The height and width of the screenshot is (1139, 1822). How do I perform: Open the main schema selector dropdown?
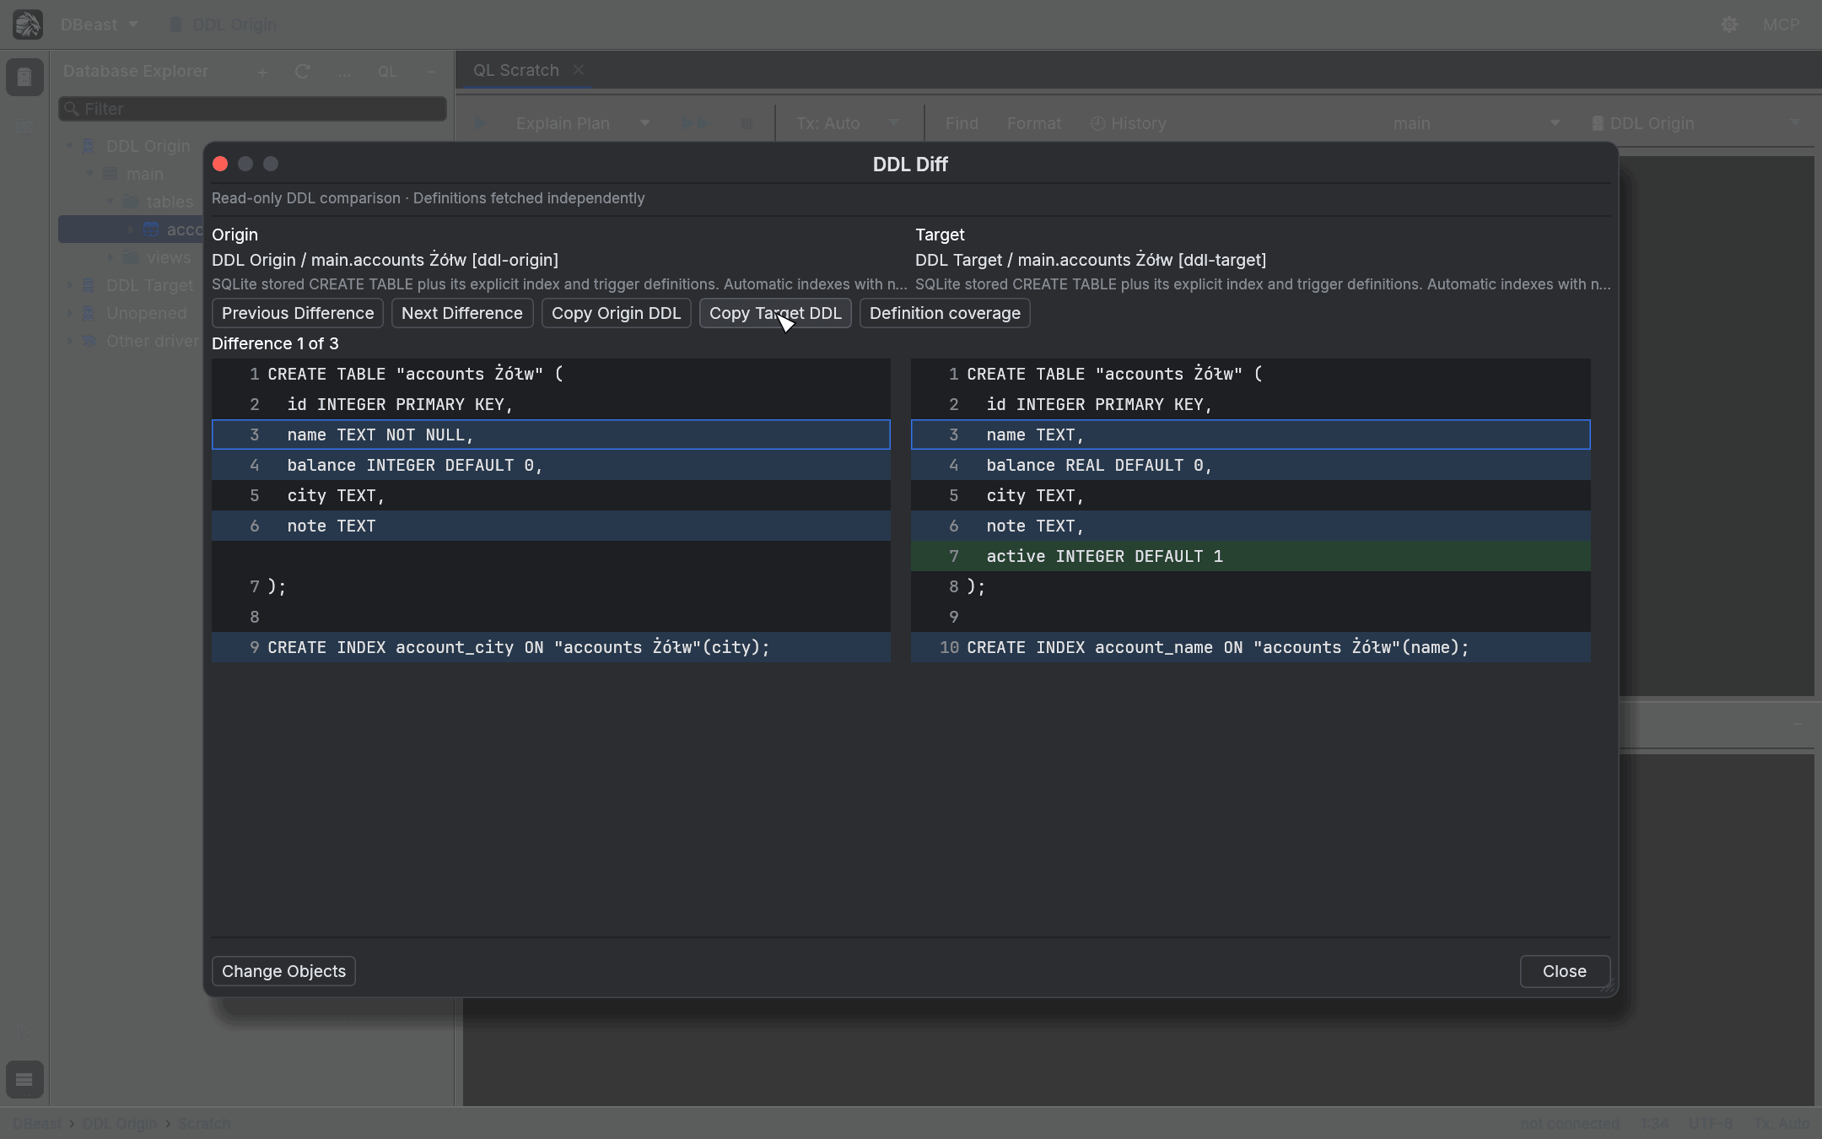click(x=1476, y=124)
